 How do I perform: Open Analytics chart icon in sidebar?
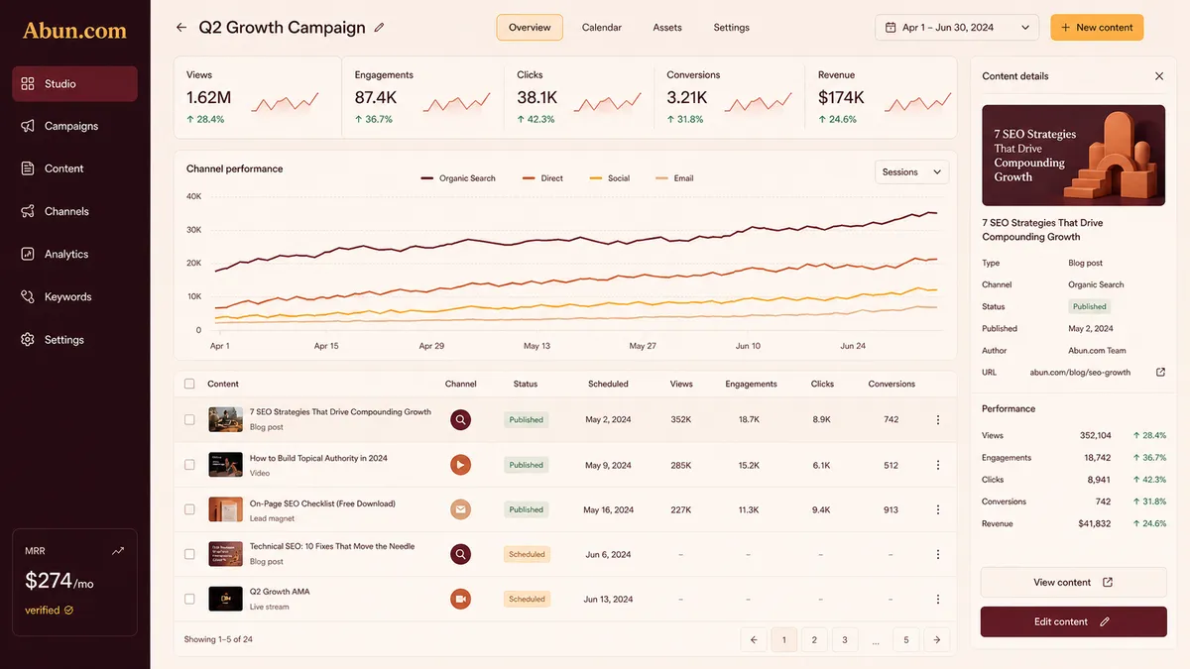(x=28, y=254)
